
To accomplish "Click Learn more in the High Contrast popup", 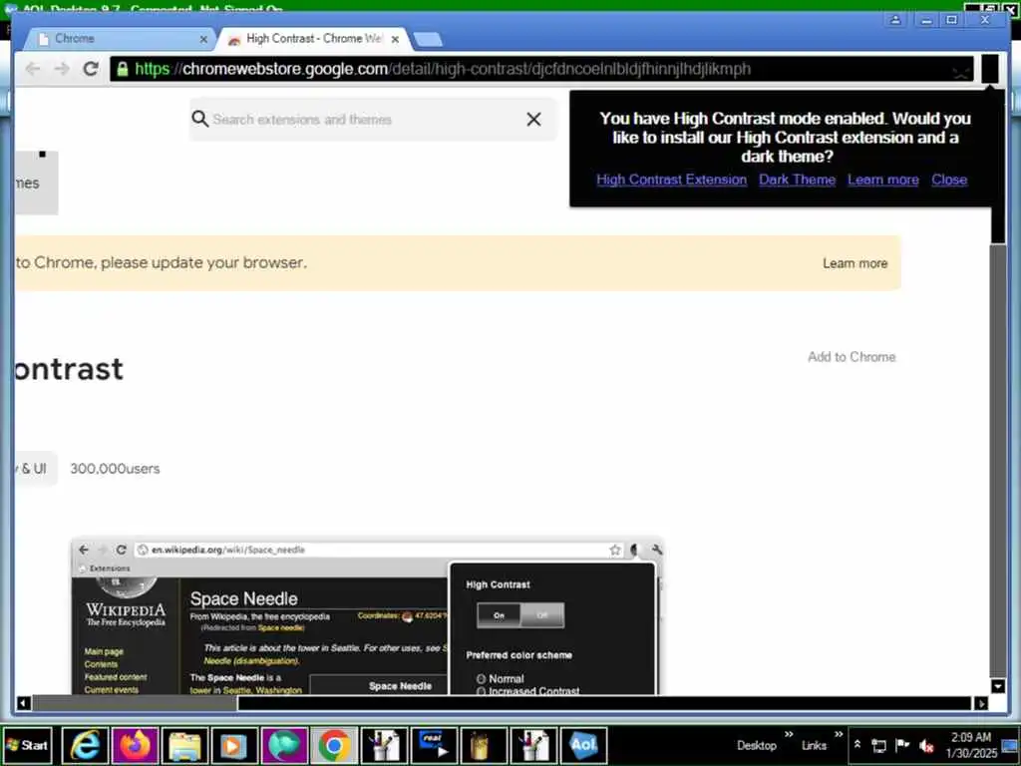I will coord(883,180).
